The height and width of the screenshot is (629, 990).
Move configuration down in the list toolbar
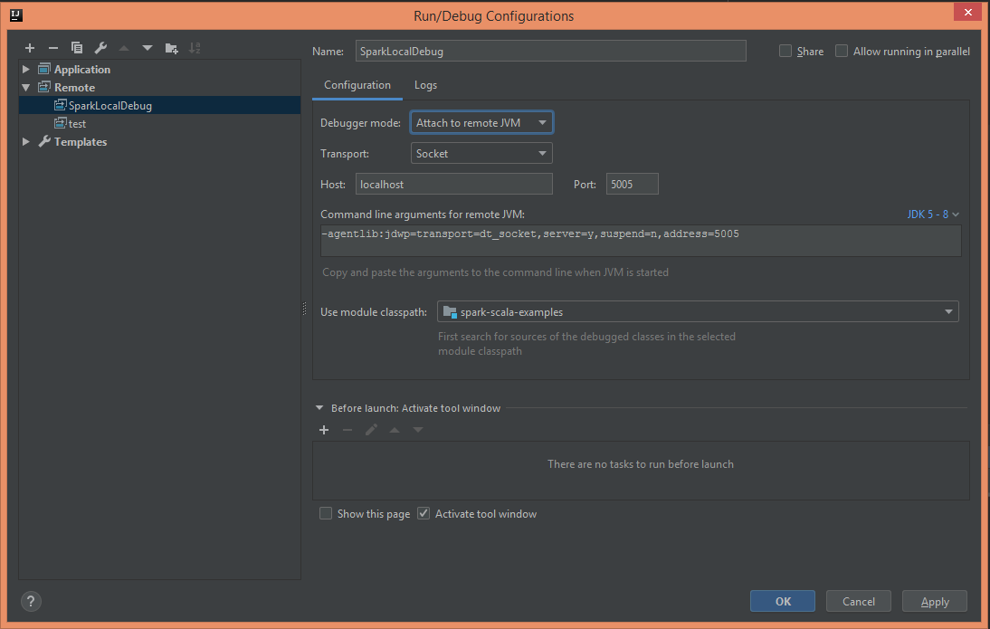[x=148, y=48]
